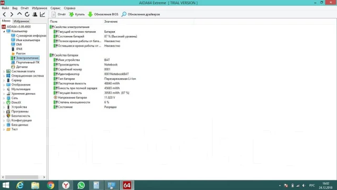Open Обновления драйверов from the toolbar
Image resolution: width=337 pixels, height=190 pixels.
[141, 14]
